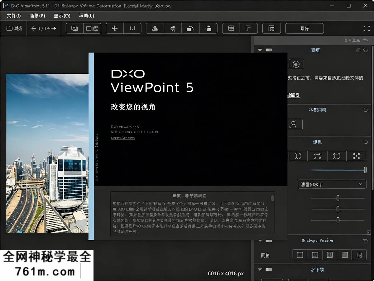Click the third slider below the dropdown
Image resolution: width=374 pixels, height=281 pixels.
tap(338, 220)
